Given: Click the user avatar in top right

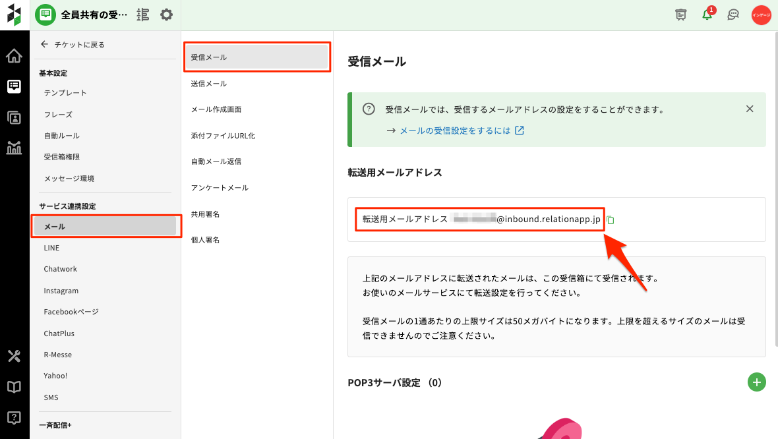Looking at the screenshot, I should click(761, 15).
